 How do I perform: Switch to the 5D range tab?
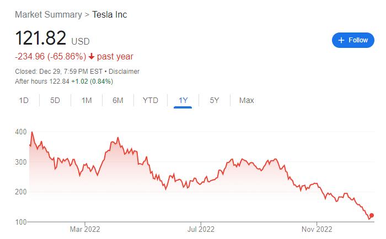pyautogui.click(x=55, y=100)
